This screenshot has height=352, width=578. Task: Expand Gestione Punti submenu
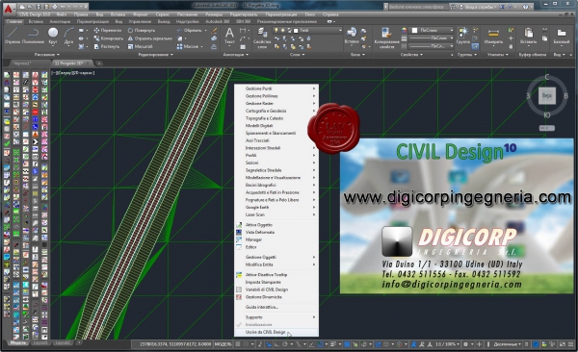pyautogui.click(x=276, y=88)
